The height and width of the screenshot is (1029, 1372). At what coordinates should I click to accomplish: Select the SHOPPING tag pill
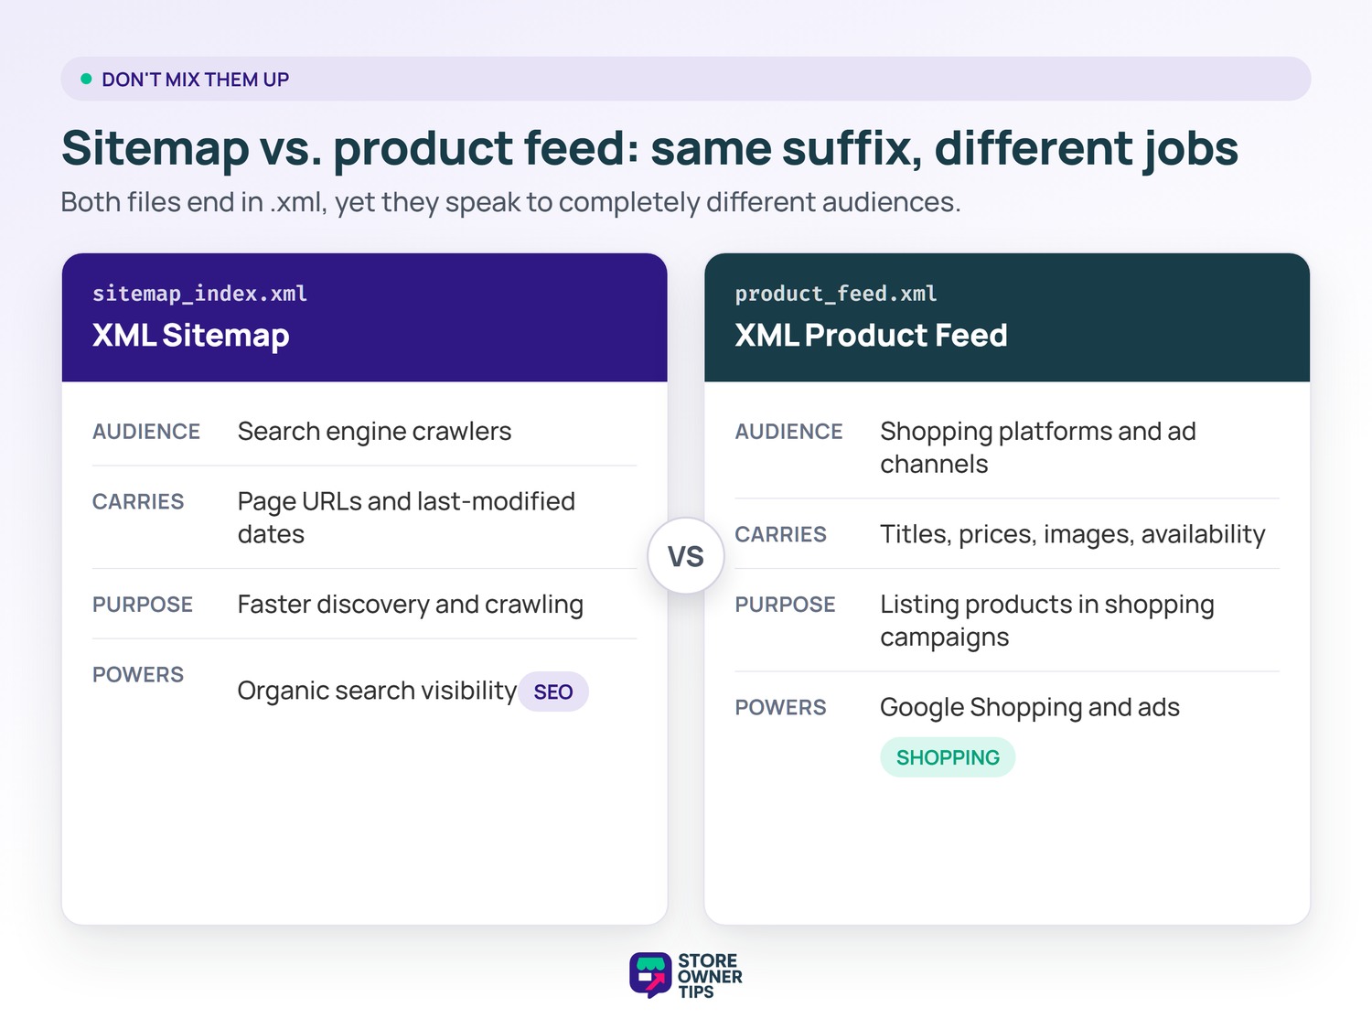click(x=948, y=757)
